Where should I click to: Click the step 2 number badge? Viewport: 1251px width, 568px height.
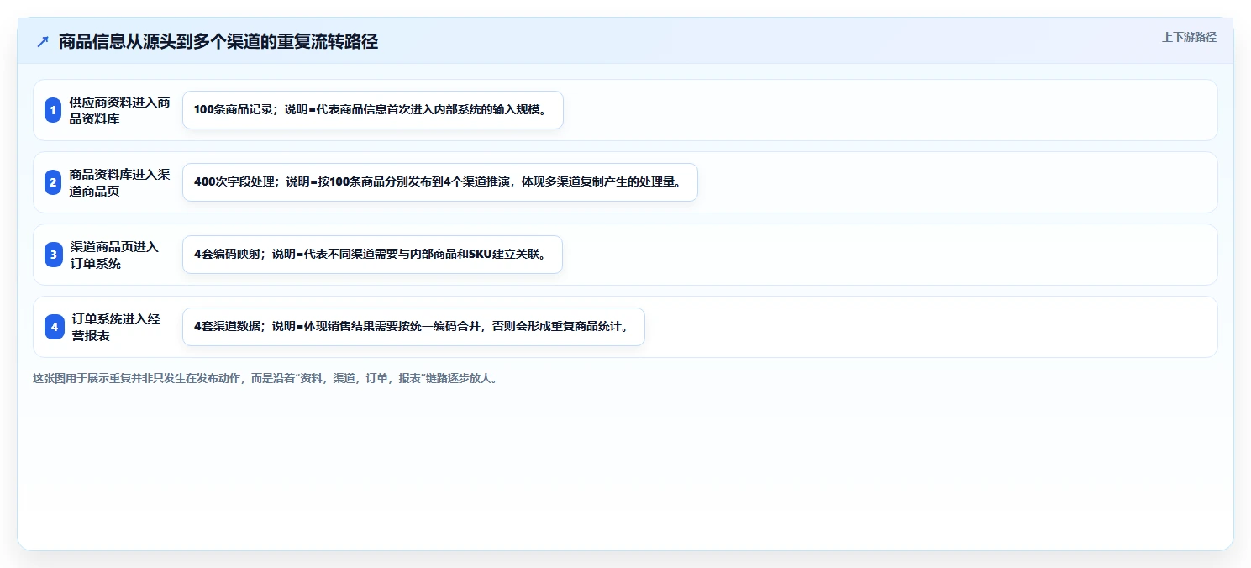click(x=54, y=182)
